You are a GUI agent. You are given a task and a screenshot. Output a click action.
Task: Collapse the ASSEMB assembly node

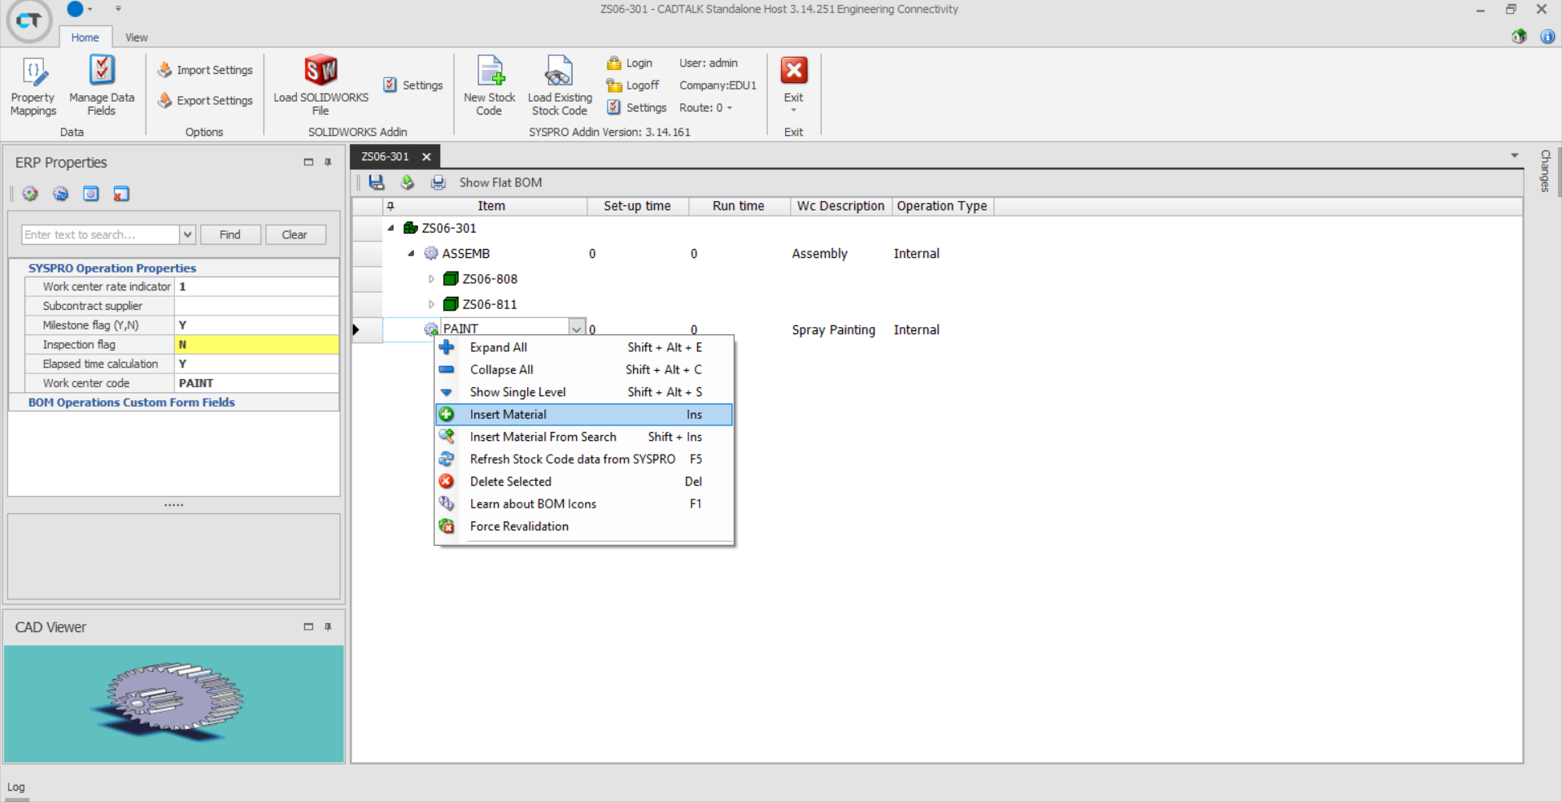tap(411, 253)
